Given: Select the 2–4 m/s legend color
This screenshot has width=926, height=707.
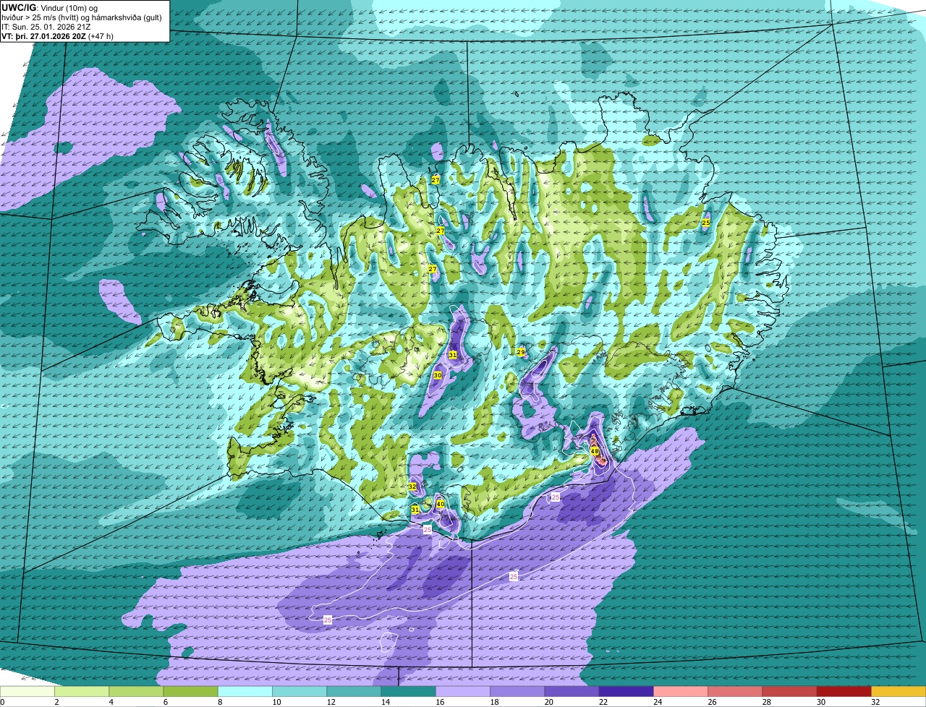Looking at the screenshot, I should click(x=82, y=691).
